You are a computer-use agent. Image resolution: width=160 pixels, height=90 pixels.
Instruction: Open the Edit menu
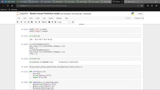click(25, 18)
